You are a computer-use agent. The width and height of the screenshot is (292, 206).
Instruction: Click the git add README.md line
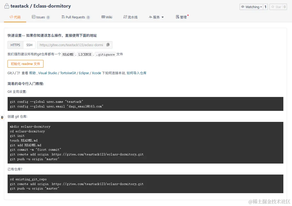click(25, 145)
